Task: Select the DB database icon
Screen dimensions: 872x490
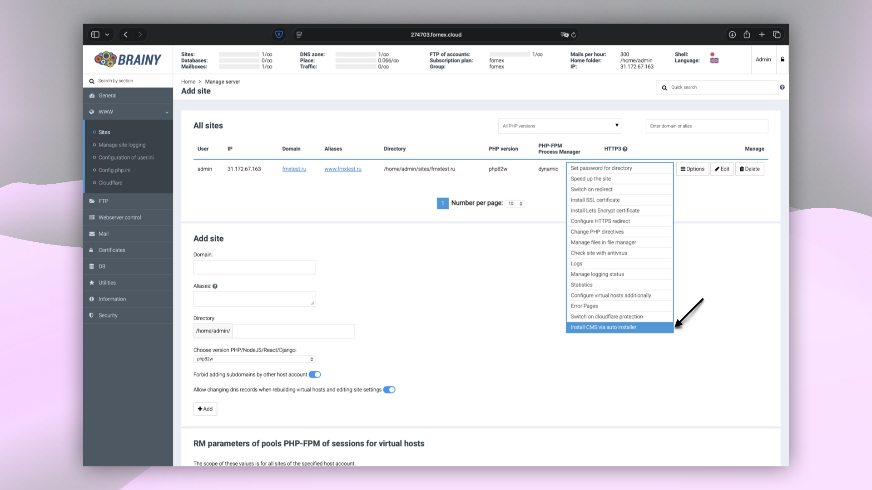Action: point(92,266)
